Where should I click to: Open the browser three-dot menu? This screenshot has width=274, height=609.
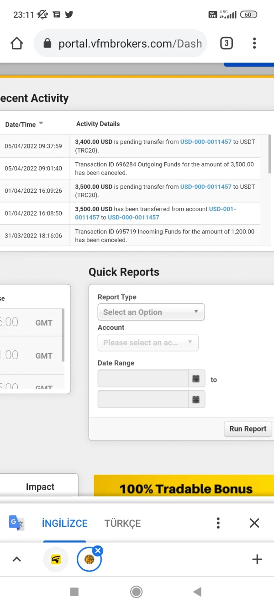click(254, 43)
